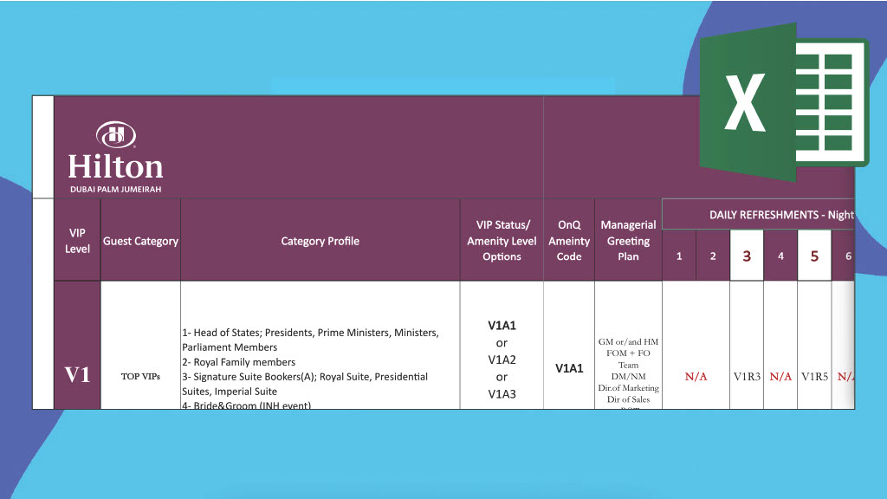Viewport: 887px width, 499px height.
Task: Select highlighted night column header '3'
Action: click(x=747, y=256)
